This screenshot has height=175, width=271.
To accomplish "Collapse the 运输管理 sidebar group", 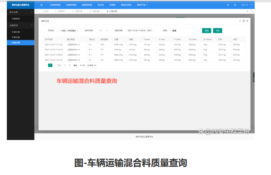I will tap(20, 25).
